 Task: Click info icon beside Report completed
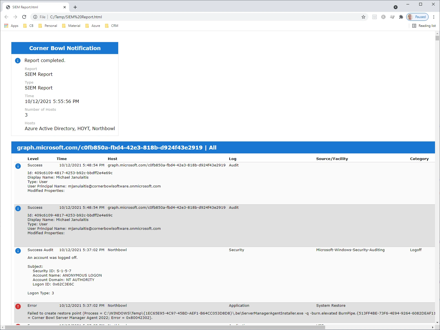coord(18,61)
